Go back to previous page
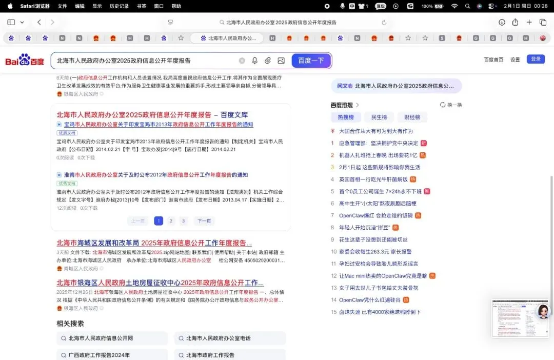554x360 pixels. (x=39, y=22)
